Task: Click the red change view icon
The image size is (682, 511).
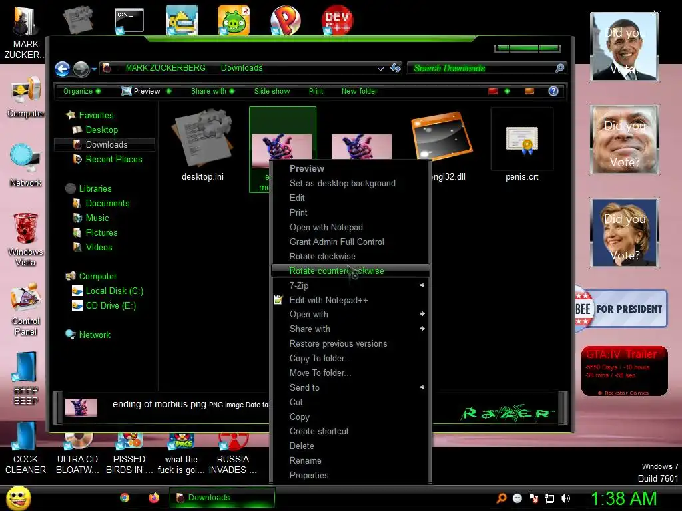Action: coord(493,91)
